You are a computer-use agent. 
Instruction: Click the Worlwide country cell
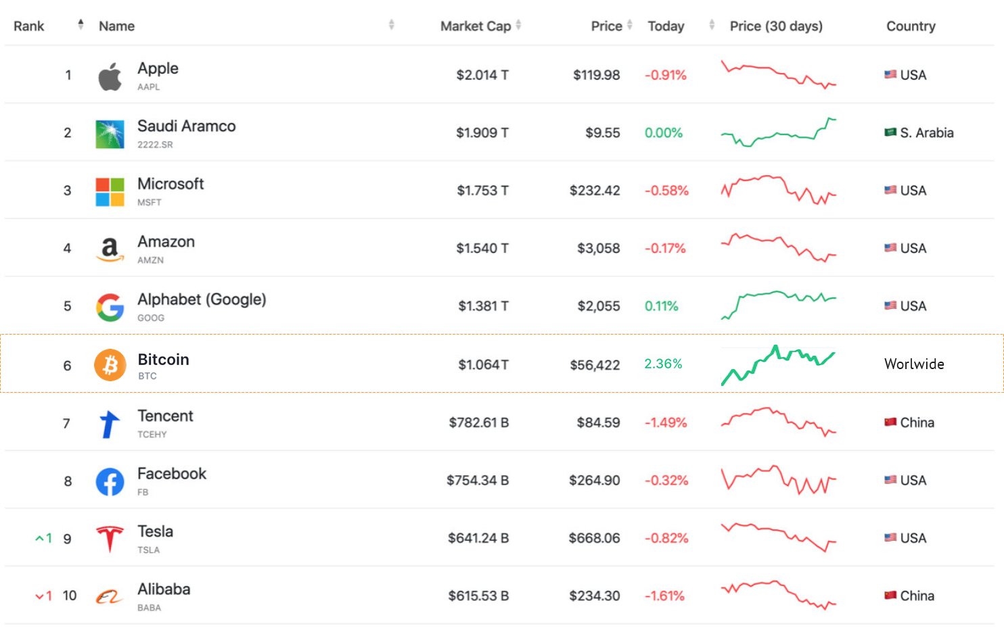(914, 364)
